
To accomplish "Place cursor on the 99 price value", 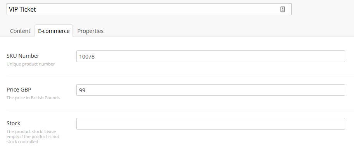I will [82, 90].
